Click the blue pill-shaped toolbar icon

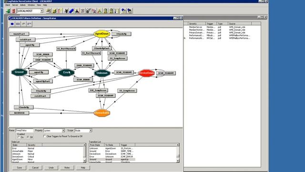click(x=71, y=11)
